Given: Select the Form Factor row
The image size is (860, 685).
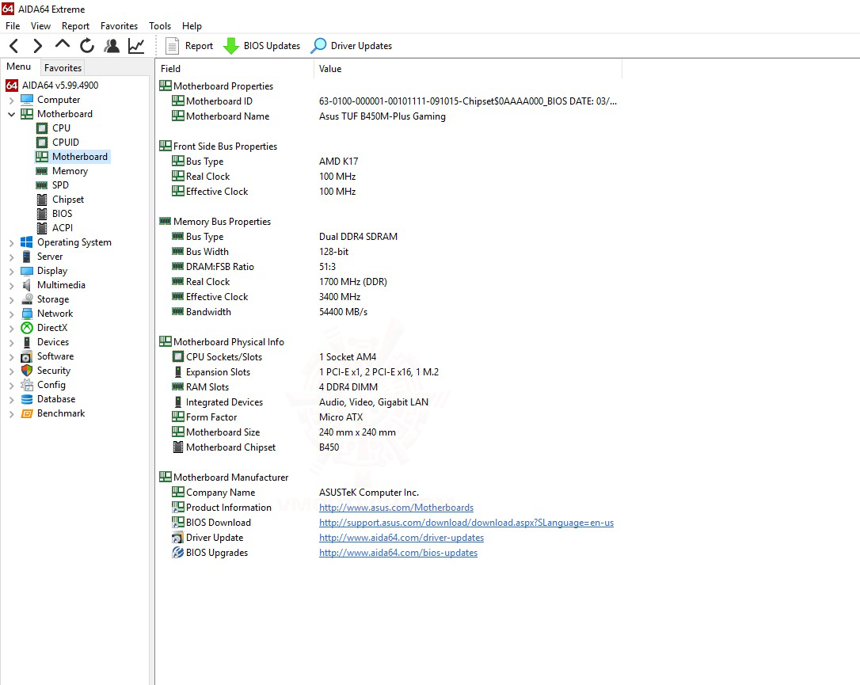Looking at the screenshot, I should (x=389, y=417).
